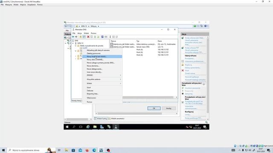This screenshot has width=273, height=153.
Task: Open Urządzenia menu in VirtualBox
Action: click(32, 5)
